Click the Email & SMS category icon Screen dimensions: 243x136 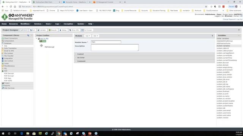pyautogui.click(x=3, y=51)
